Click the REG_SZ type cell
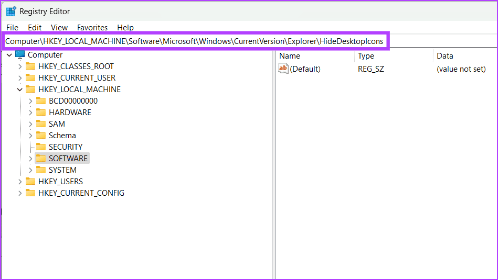Viewport: 498px width, 280px height. (x=370, y=69)
